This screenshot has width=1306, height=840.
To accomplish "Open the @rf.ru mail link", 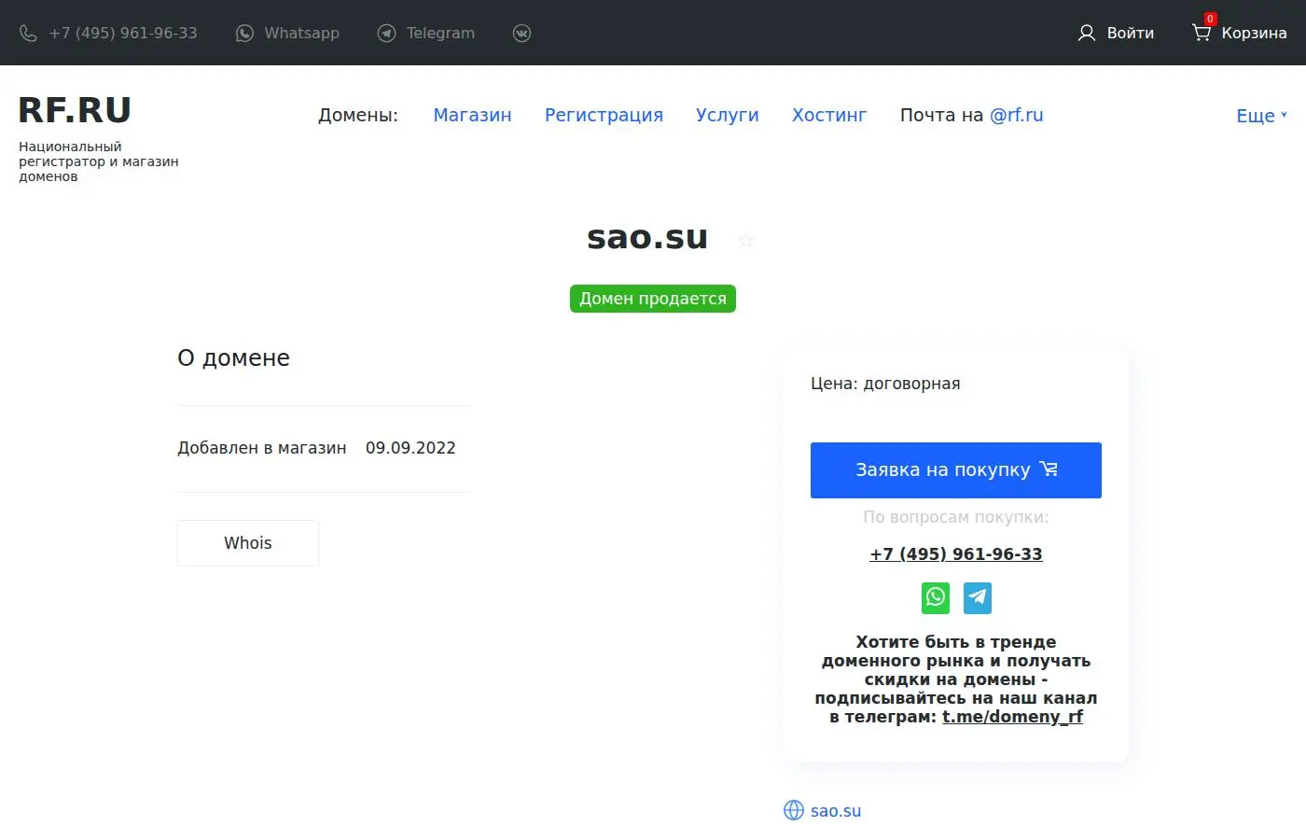I will point(1017,115).
